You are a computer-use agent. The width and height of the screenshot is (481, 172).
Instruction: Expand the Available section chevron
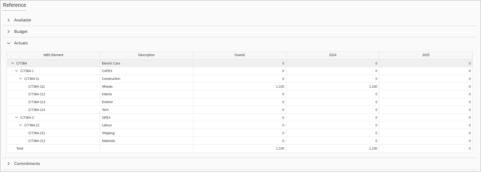(x=9, y=20)
